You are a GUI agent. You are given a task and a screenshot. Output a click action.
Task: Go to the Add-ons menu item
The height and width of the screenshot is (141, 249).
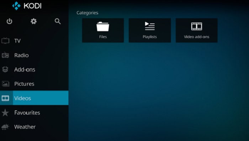coord(25,69)
